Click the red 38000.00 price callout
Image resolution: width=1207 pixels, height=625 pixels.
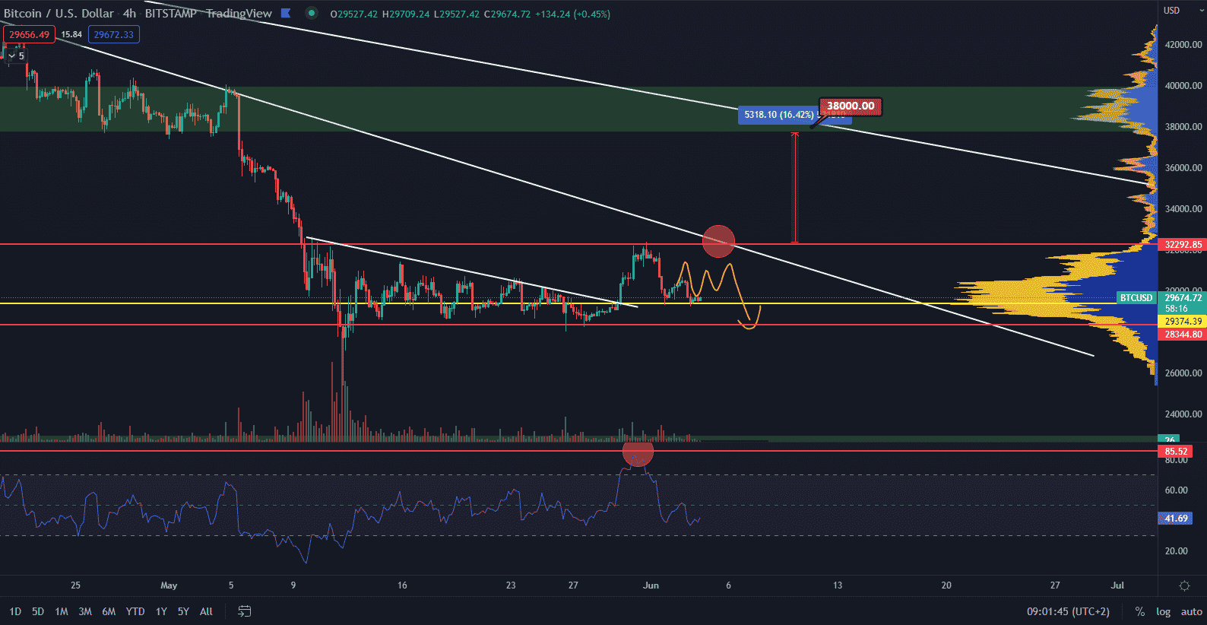pyautogui.click(x=850, y=106)
